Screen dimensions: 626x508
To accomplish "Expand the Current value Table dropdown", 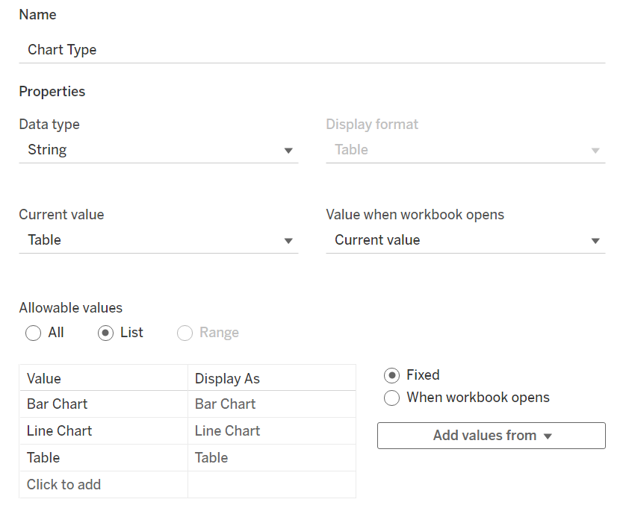I will [158, 240].
